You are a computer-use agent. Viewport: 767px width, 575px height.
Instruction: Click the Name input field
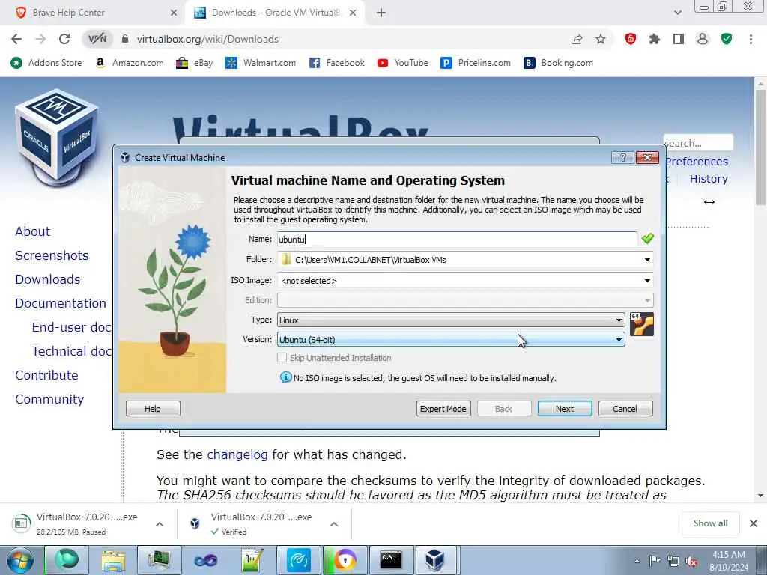[x=457, y=239]
